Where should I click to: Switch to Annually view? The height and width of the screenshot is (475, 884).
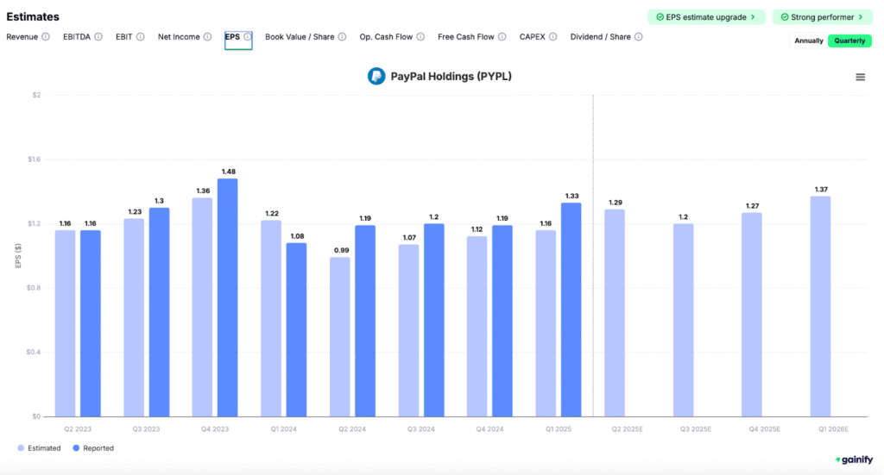click(x=809, y=41)
